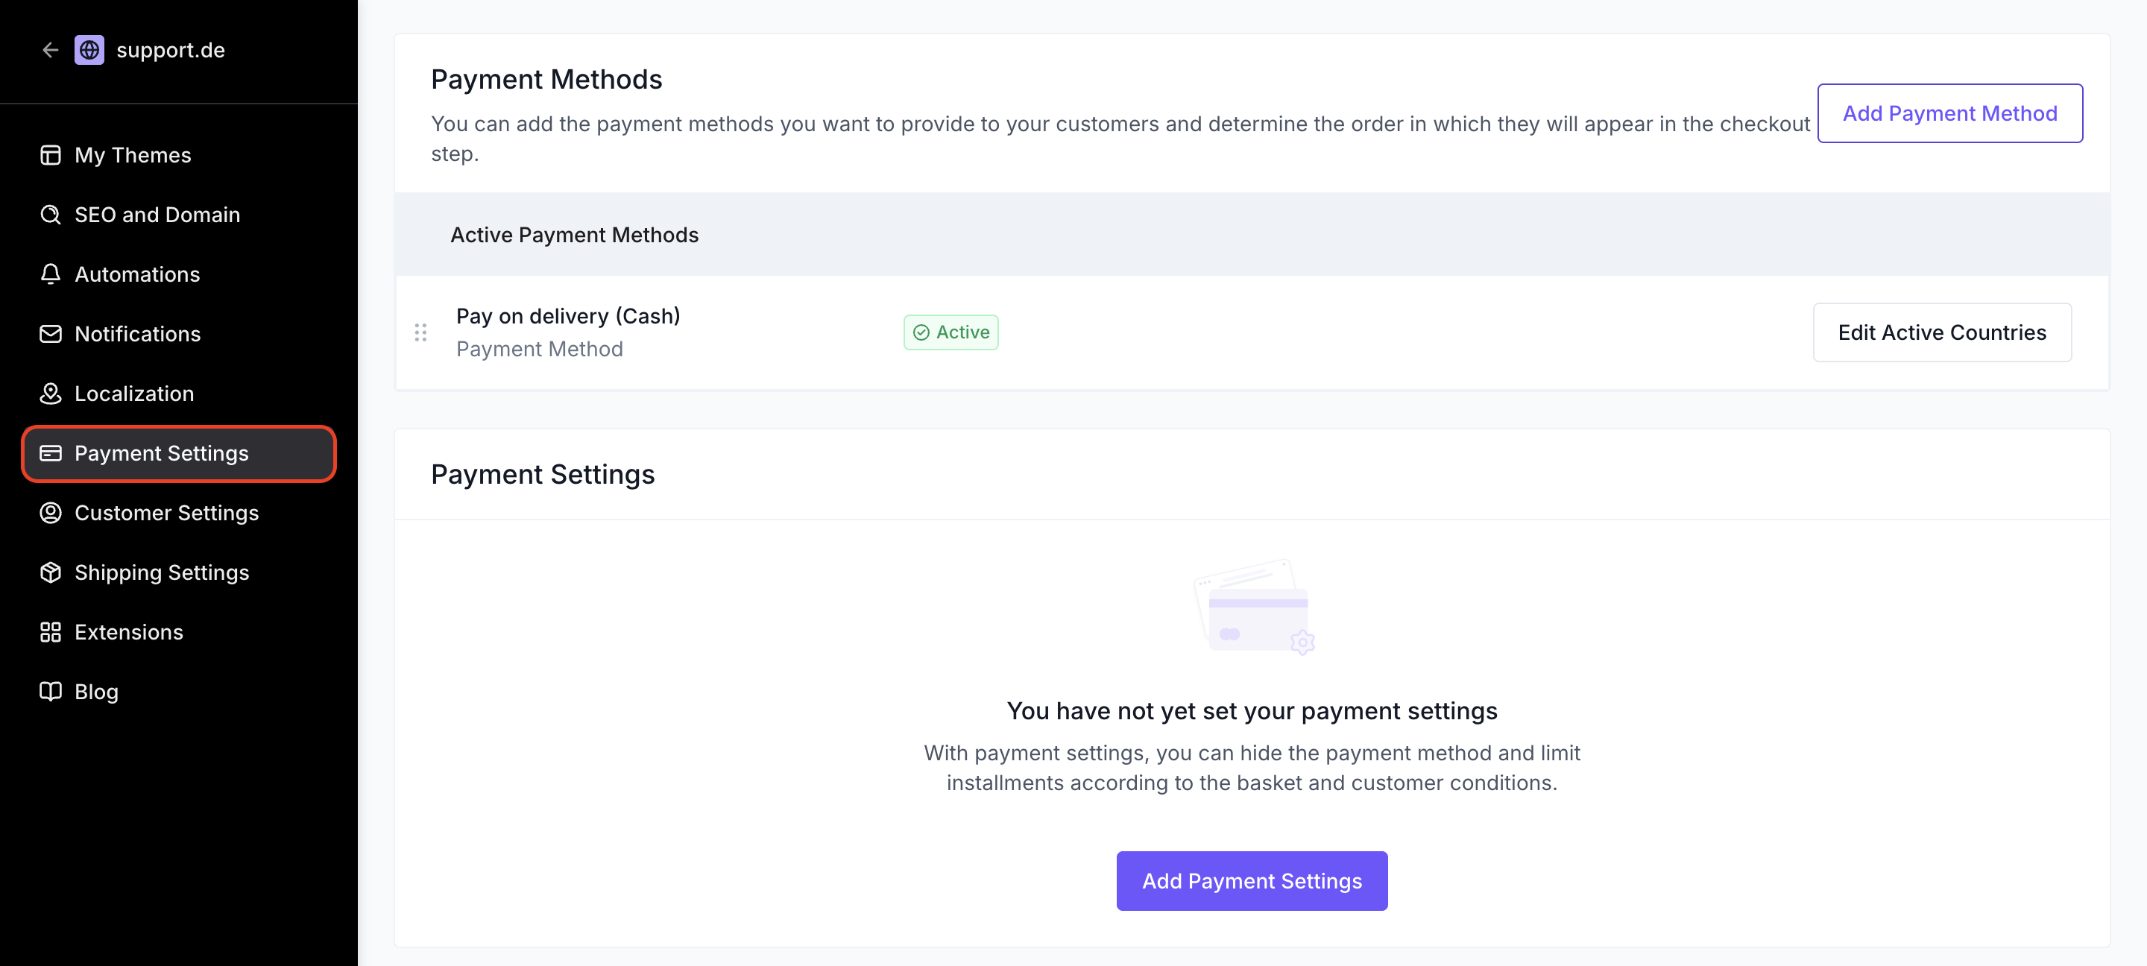Image resolution: width=2147 pixels, height=966 pixels.
Task: Click the globe icon next to support.de
Action: tap(89, 50)
